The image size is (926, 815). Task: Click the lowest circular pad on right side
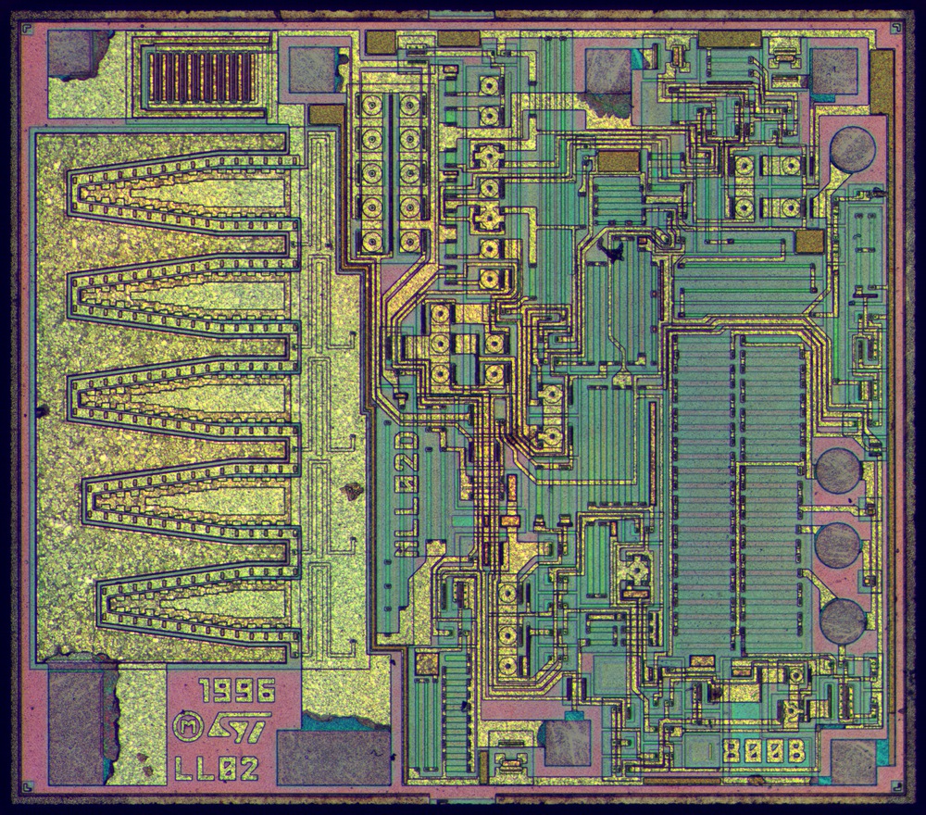[x=843, y=620]
